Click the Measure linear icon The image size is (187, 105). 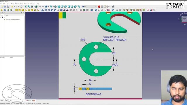pyautogui.click(x=124, y=10)
